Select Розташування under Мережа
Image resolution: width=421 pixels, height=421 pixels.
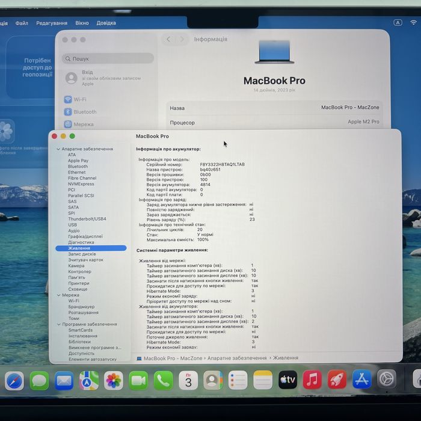click(x=84, y=313)
